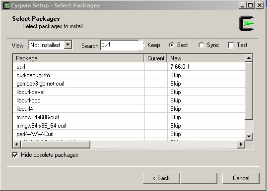267x191 pixels.
Task: Click the Search field containing curl
Action: [x=122, y=45]
